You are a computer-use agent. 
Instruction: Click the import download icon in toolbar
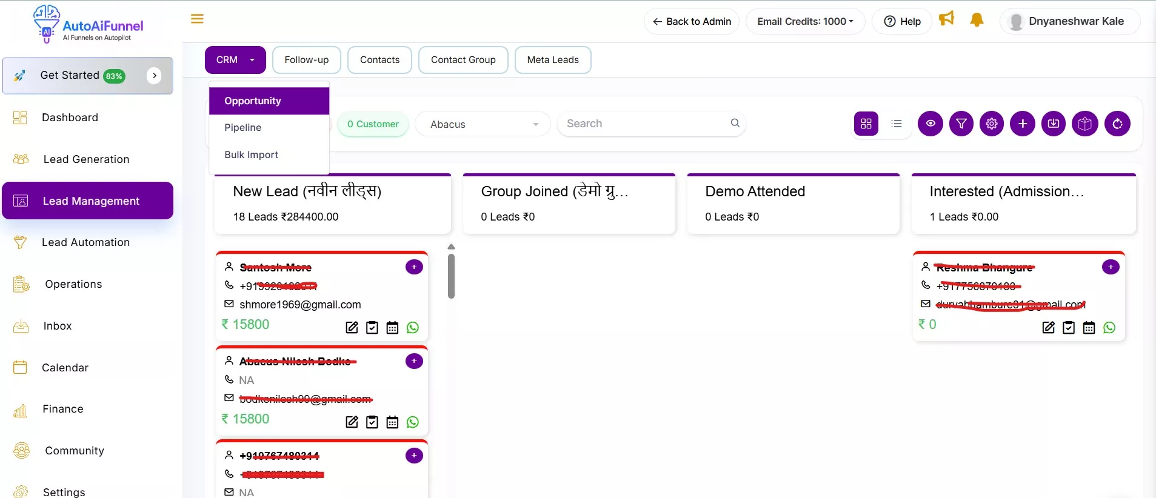click(1054, 124)
